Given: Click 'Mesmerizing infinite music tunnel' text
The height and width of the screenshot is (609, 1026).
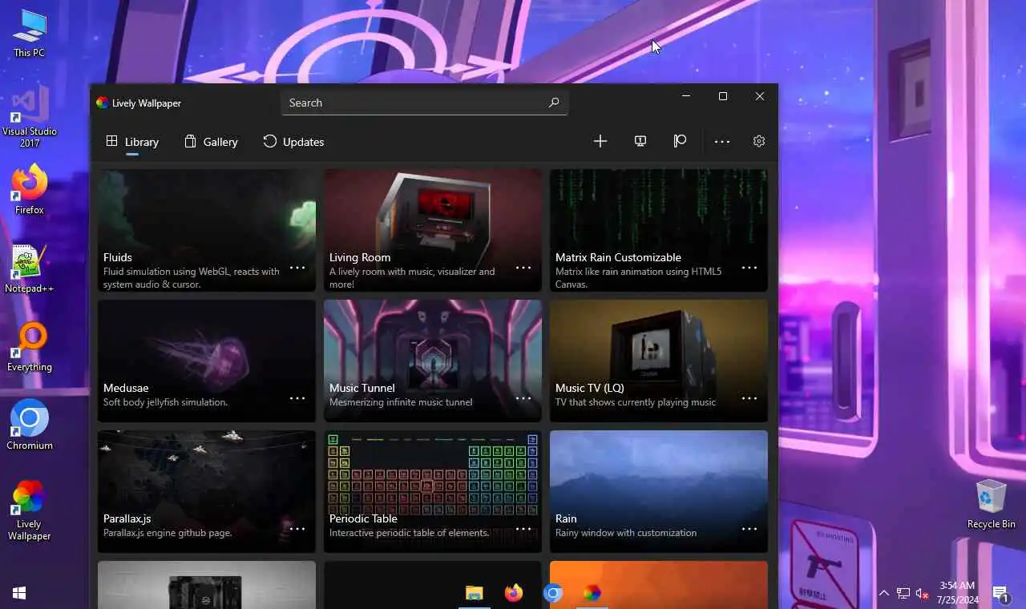Looking at the screenshot, I should point(401,402).
